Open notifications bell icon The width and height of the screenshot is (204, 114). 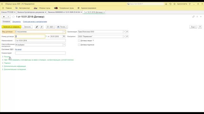[x=166, y=4]
